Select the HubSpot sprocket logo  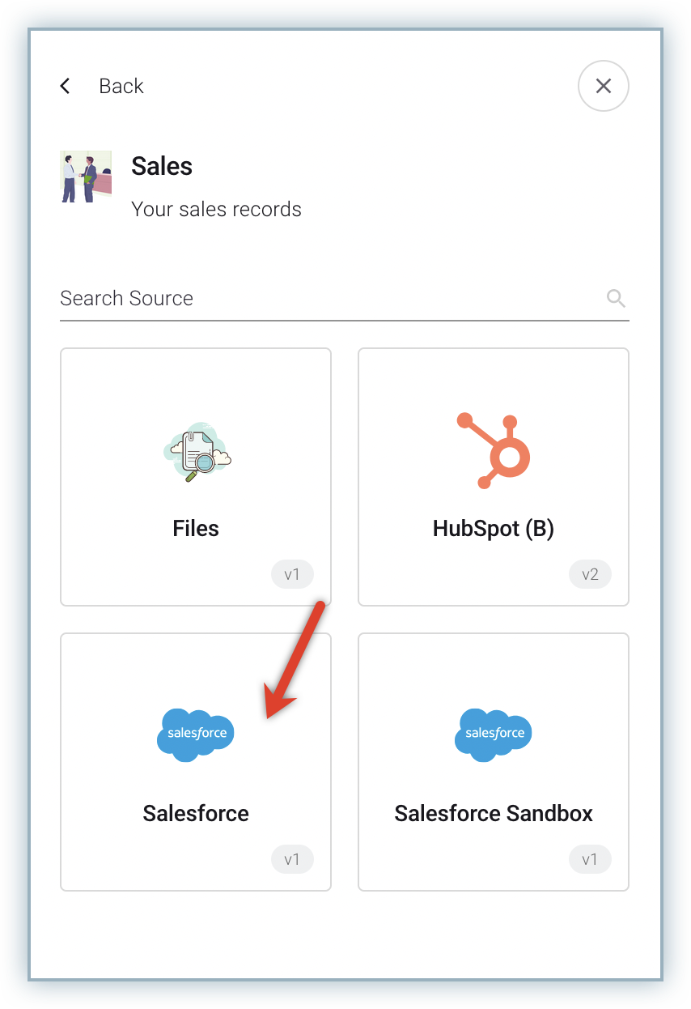[494, 450]
